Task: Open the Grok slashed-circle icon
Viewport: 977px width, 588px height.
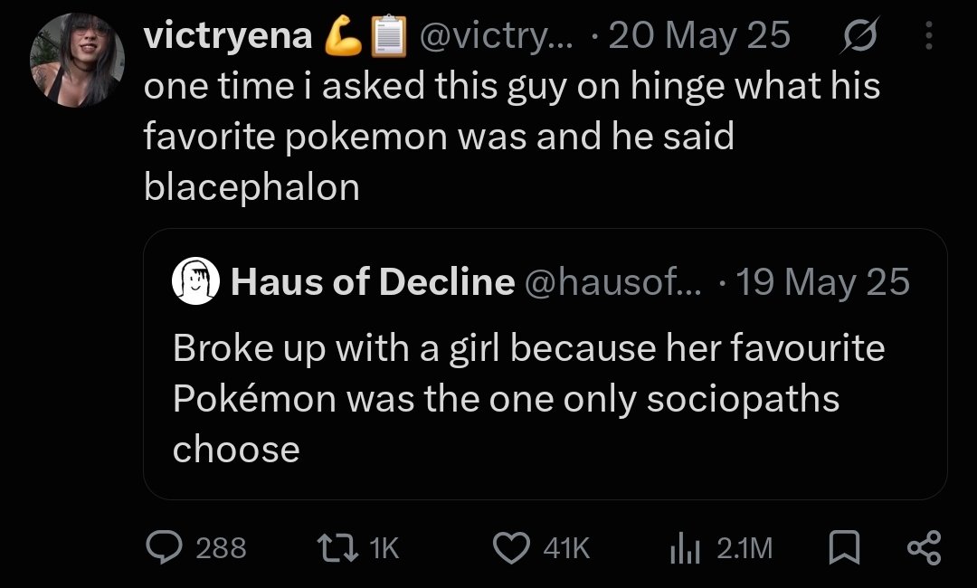Action: [x=860, y=35]
